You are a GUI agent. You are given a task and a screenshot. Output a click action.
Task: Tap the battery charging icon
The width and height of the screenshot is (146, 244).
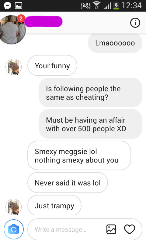point(116,6)
